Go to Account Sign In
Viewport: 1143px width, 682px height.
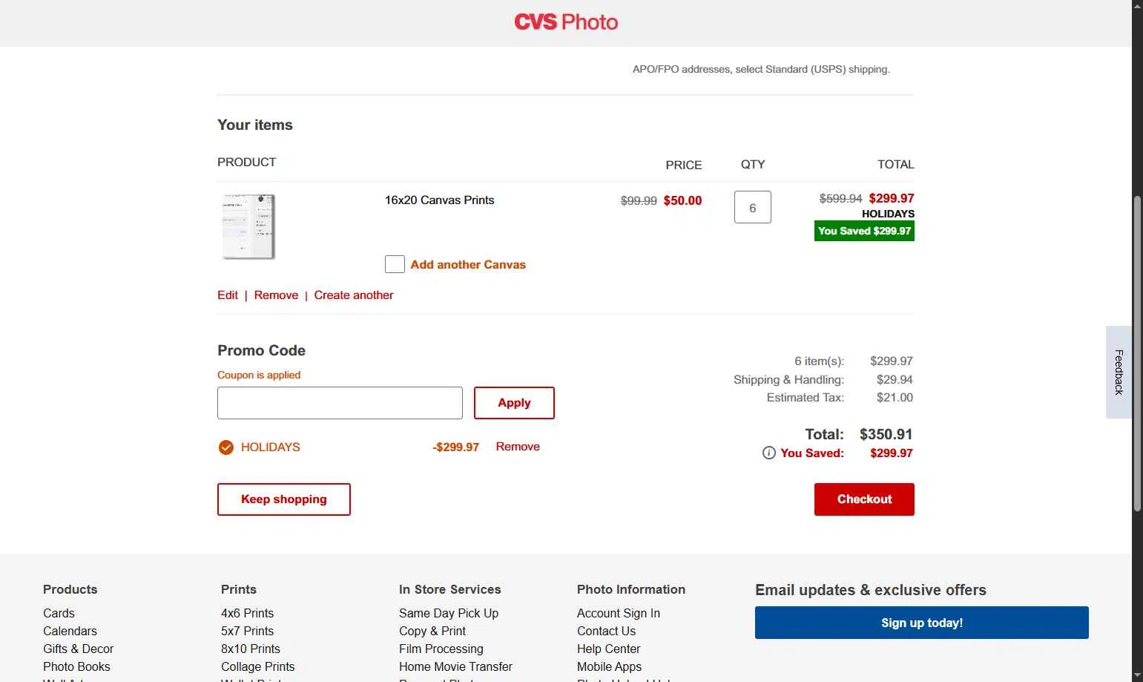click(619, 614)
